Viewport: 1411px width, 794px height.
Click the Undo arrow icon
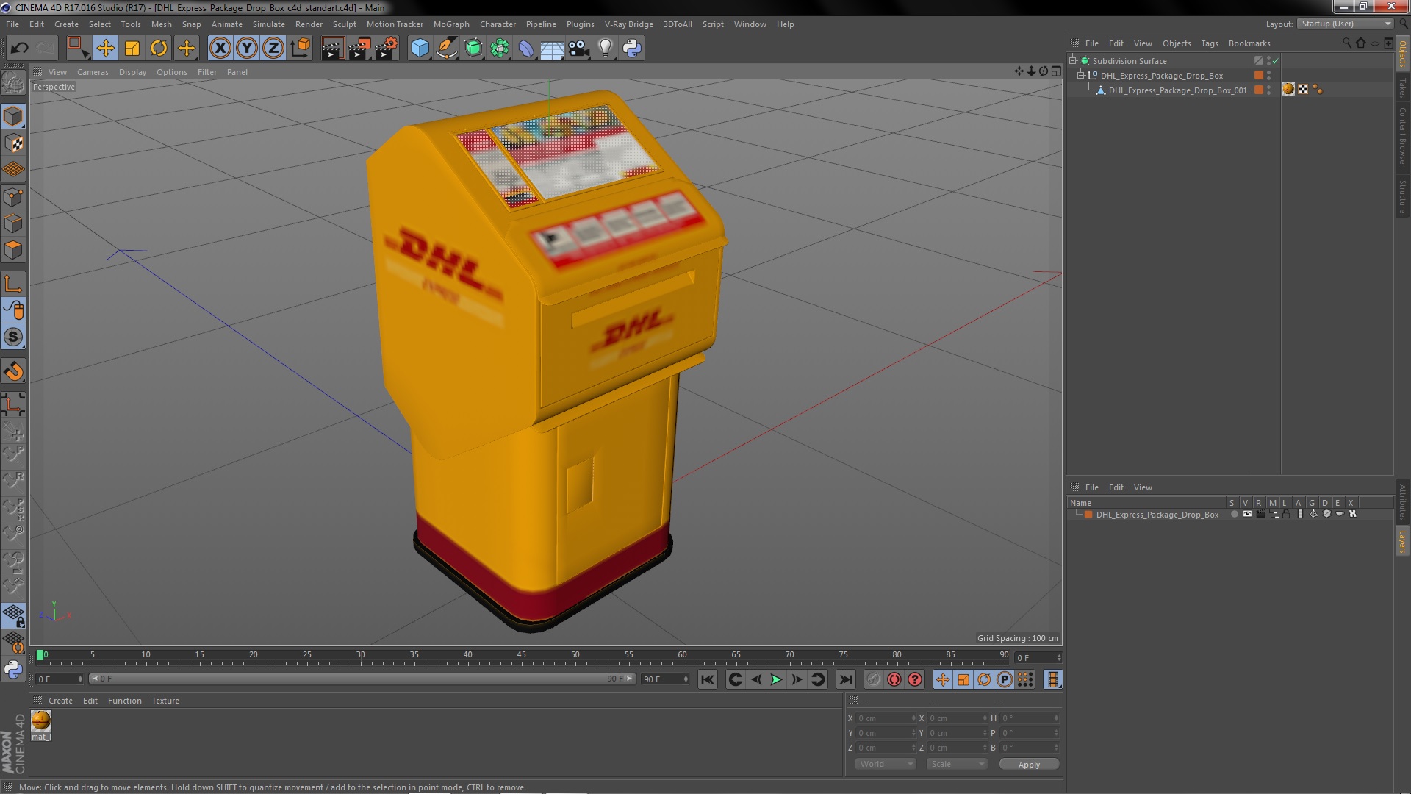pos(19,49)
